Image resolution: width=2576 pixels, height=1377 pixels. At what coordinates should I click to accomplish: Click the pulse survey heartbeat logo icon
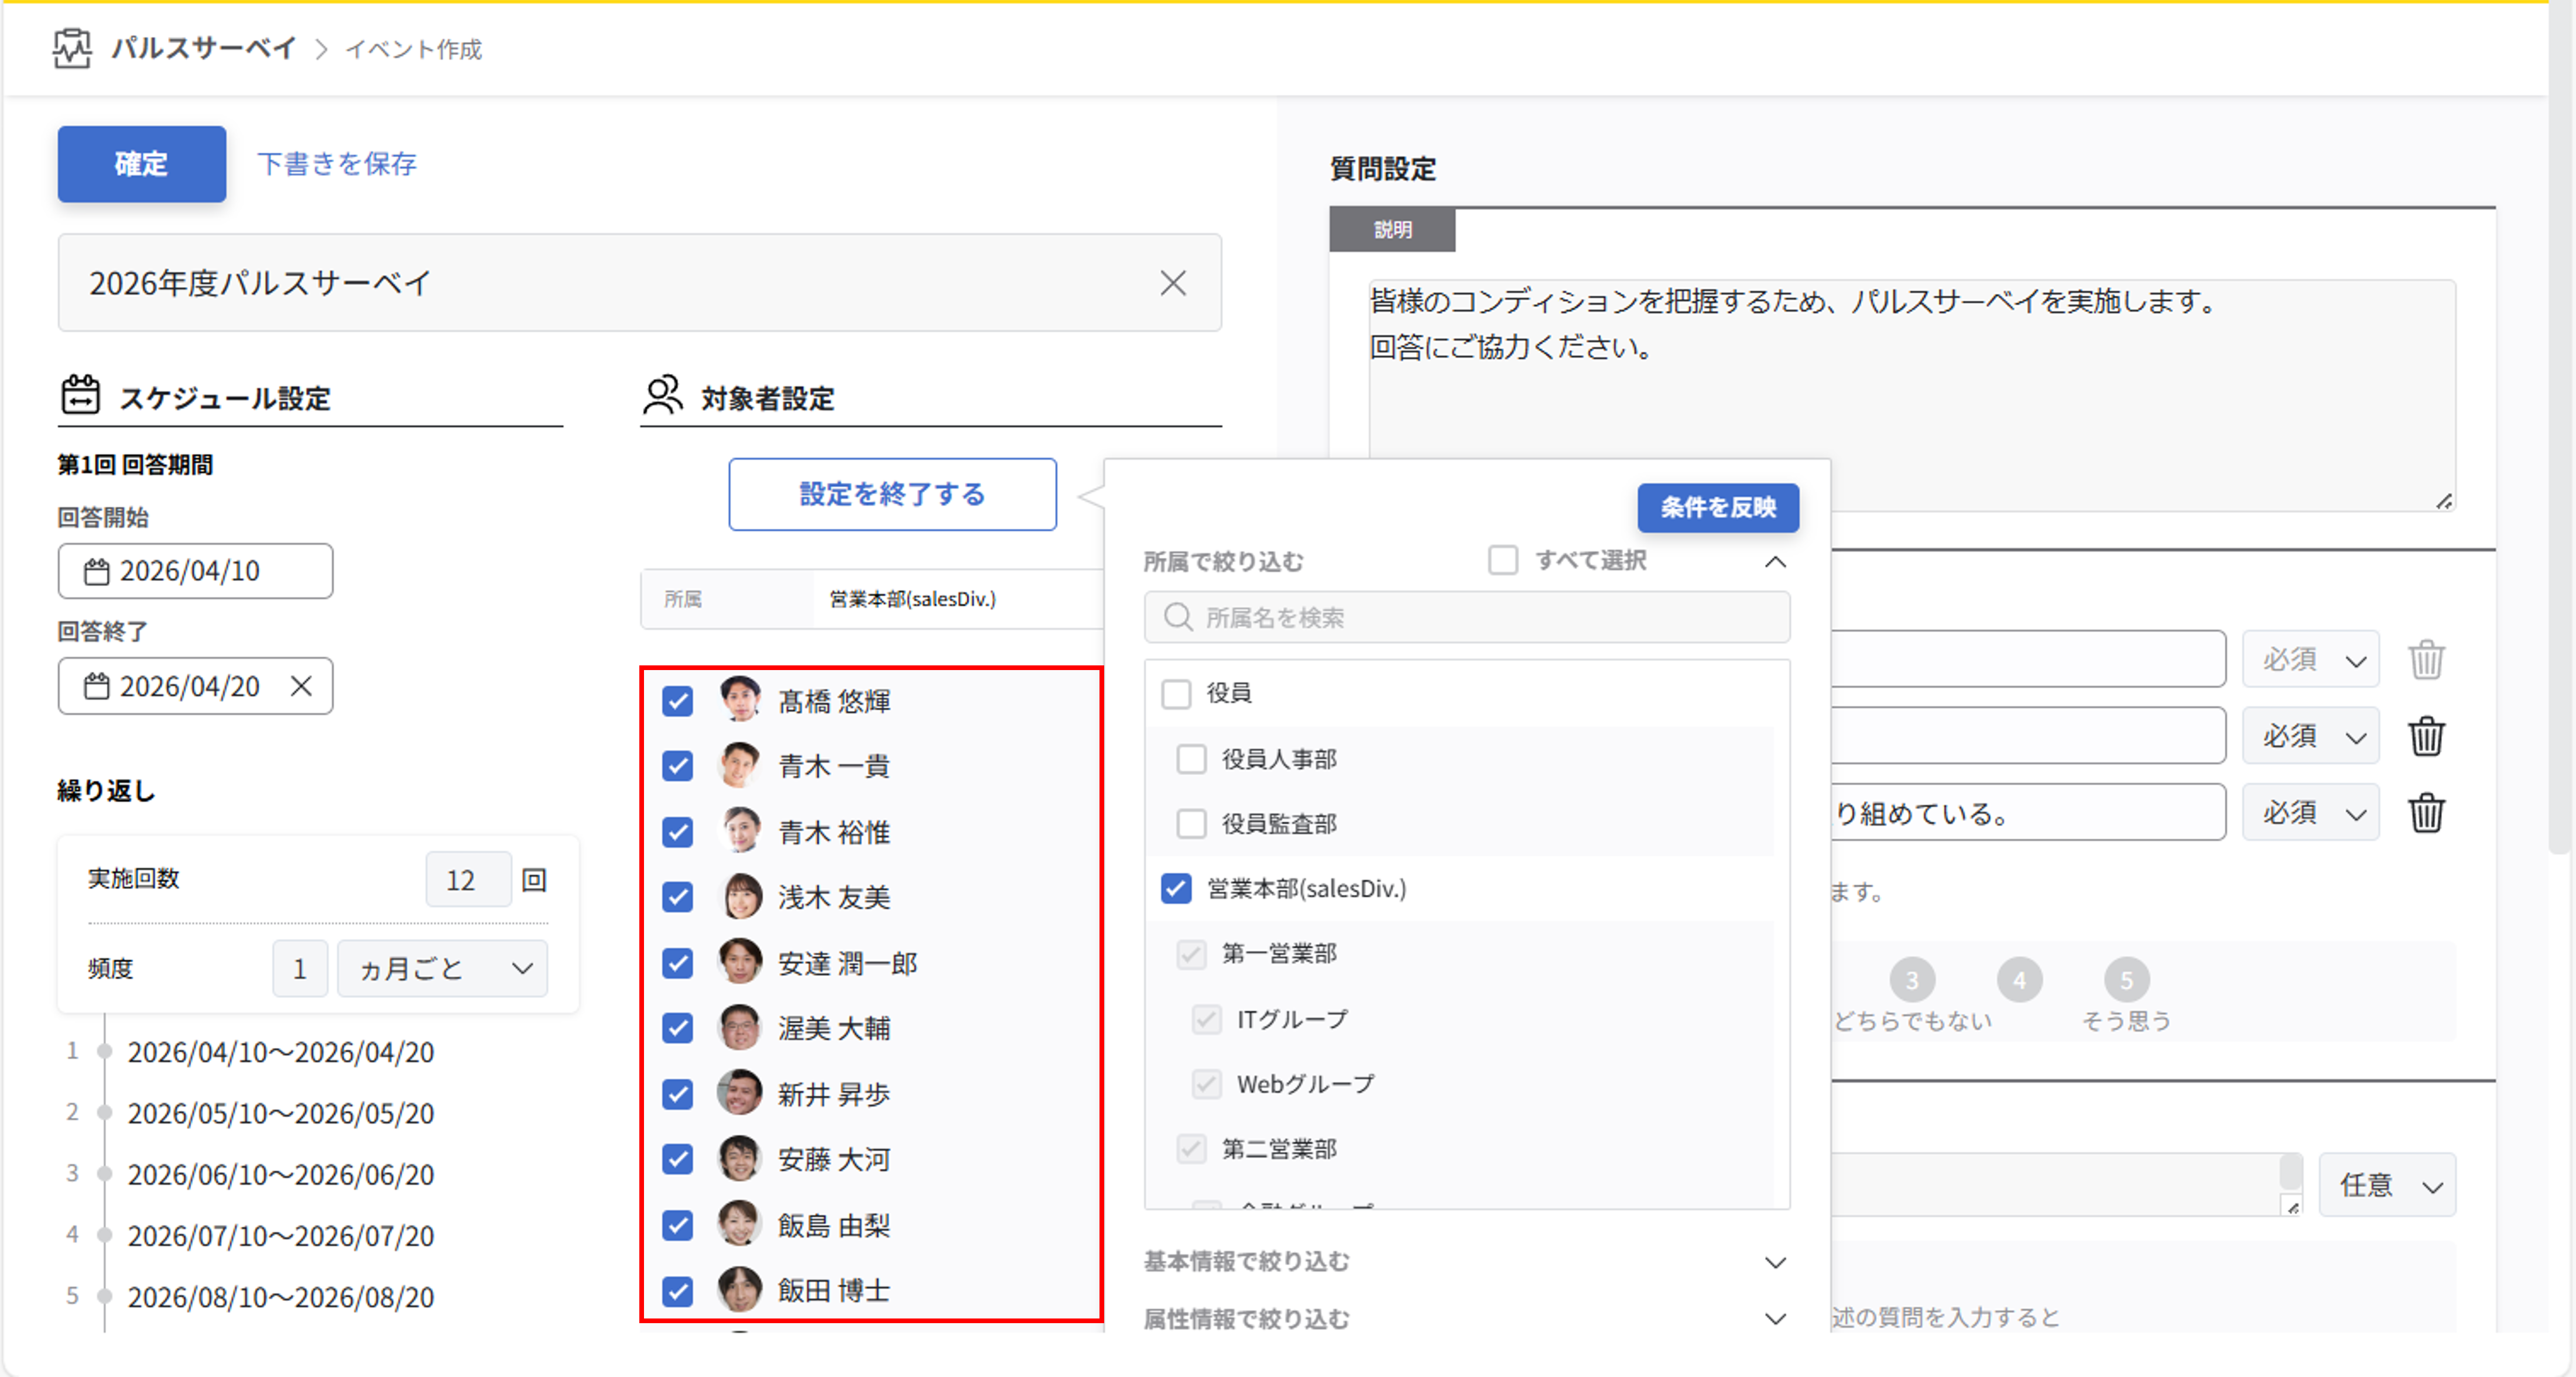[72, 48]
